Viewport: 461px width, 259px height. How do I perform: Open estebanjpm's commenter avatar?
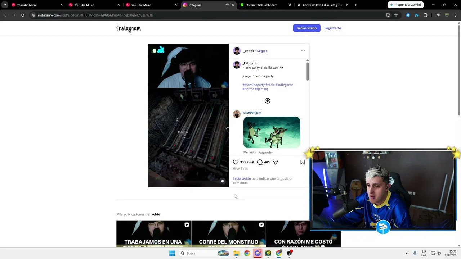click(x=237, y=114)
